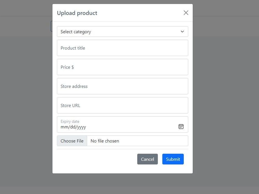Open the calendar picker for Expiry date
The height and width of the screenshot is (194, 259).
(181, 126)
